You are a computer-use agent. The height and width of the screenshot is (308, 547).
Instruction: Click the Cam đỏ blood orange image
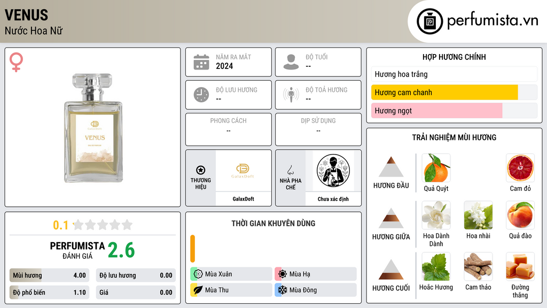pyautogui.click(x=520, y=168)
